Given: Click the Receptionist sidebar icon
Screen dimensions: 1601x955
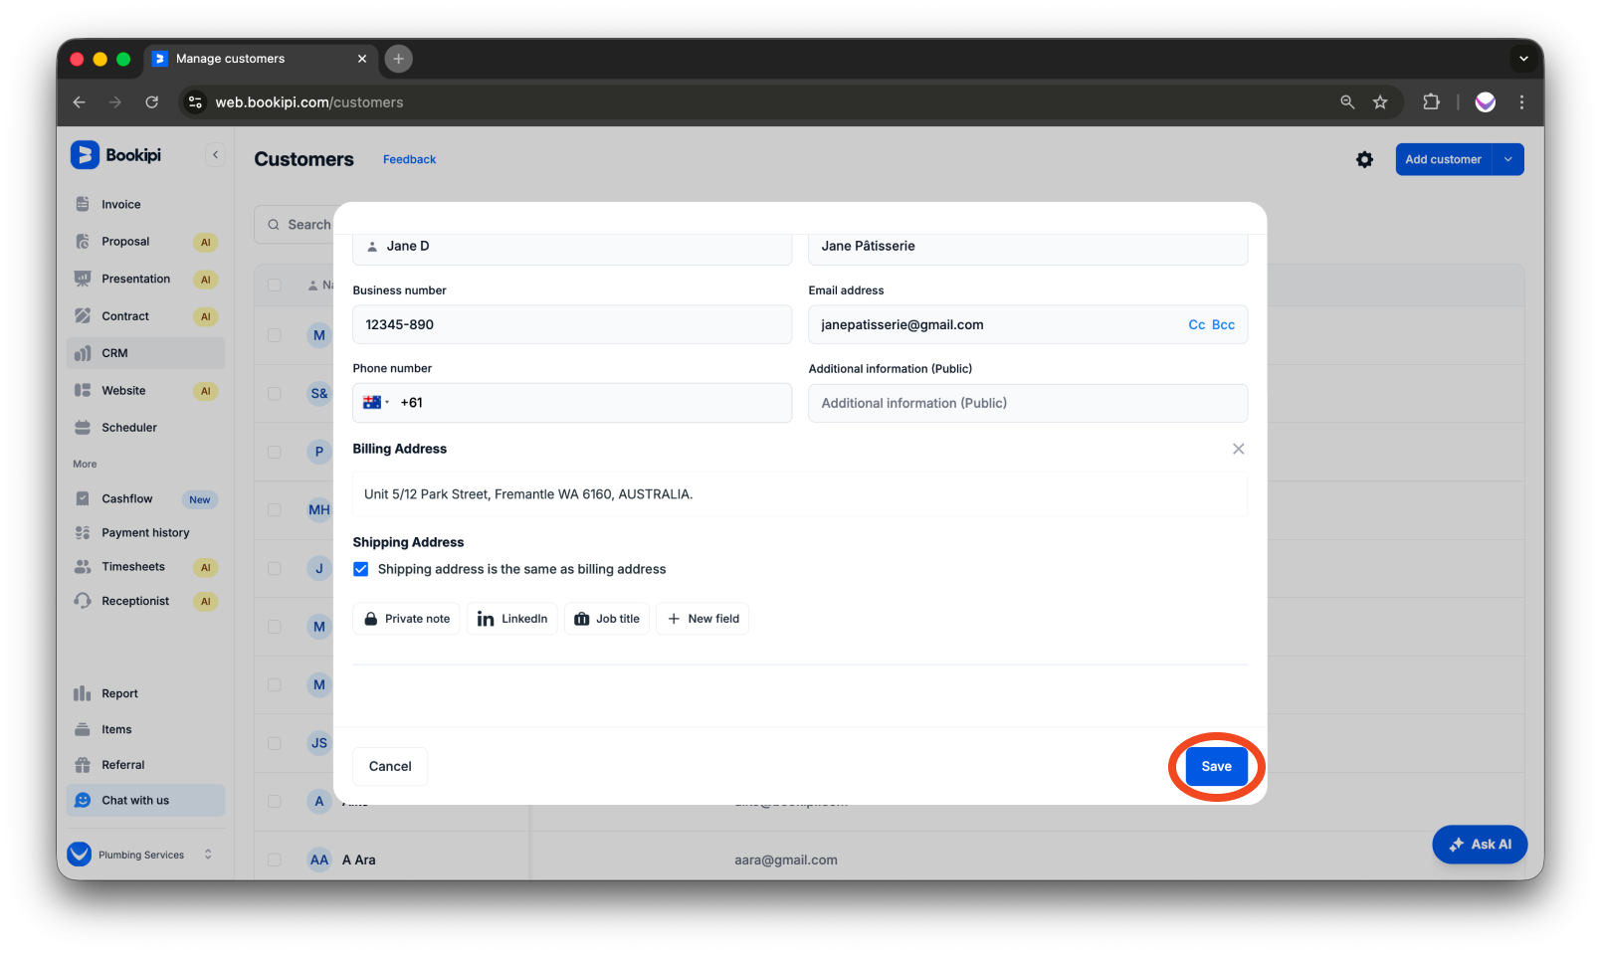Looking at the screenshot, I should (84, 601).
